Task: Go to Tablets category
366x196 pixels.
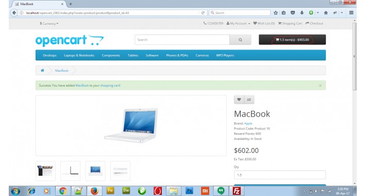Action: 133,55
